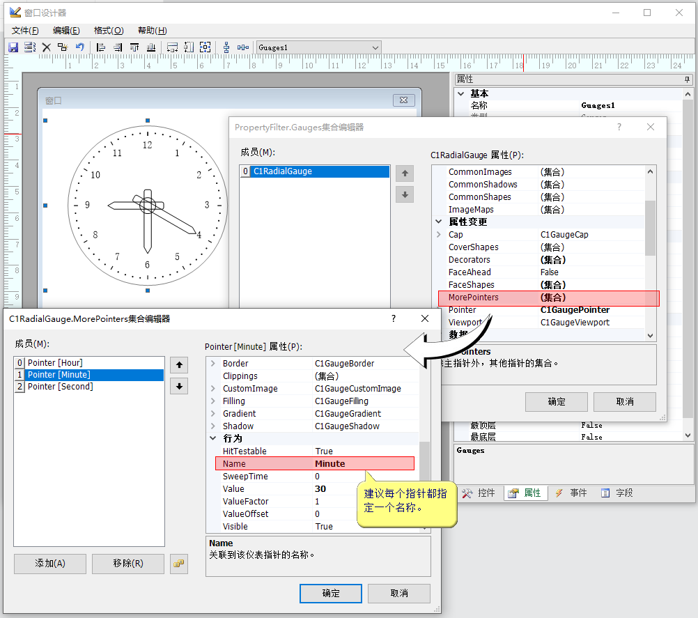Click the small icon beside 移除(R) button
This screenshot has width=698, height=618.
(179, 564)
